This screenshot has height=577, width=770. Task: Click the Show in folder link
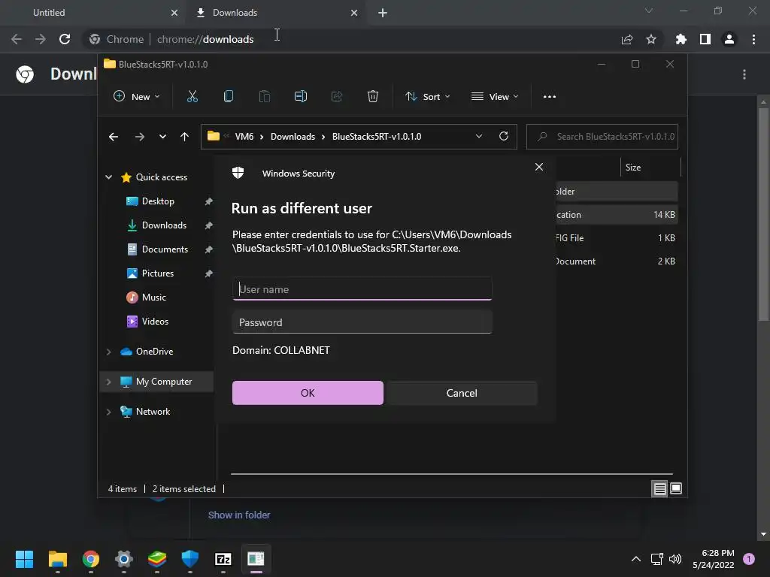238,515
